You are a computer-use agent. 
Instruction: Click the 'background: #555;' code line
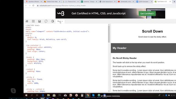click(x=35, y=61)
